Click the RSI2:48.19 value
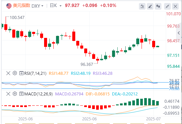Screen dimensions: 182x124 pyautogui.click(x=81, y=73)
